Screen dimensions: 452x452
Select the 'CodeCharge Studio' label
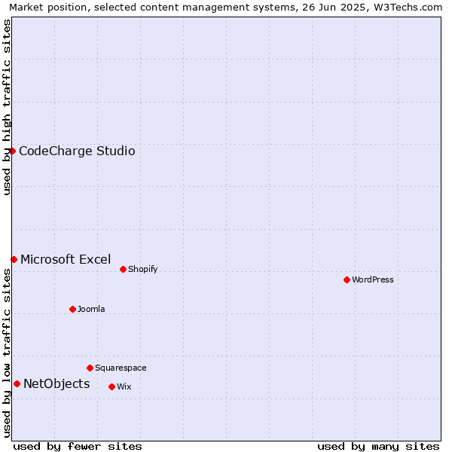click(77, 151)
